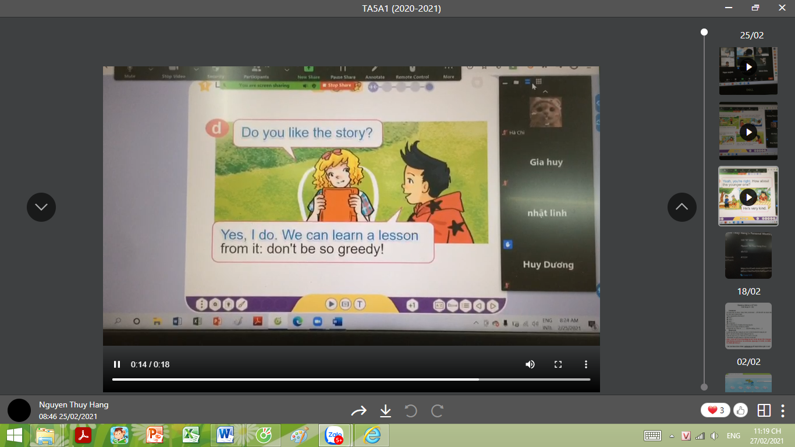Open document thumbnail under 18/02
This screenshot has height=447, width=795.
(748, 326)
